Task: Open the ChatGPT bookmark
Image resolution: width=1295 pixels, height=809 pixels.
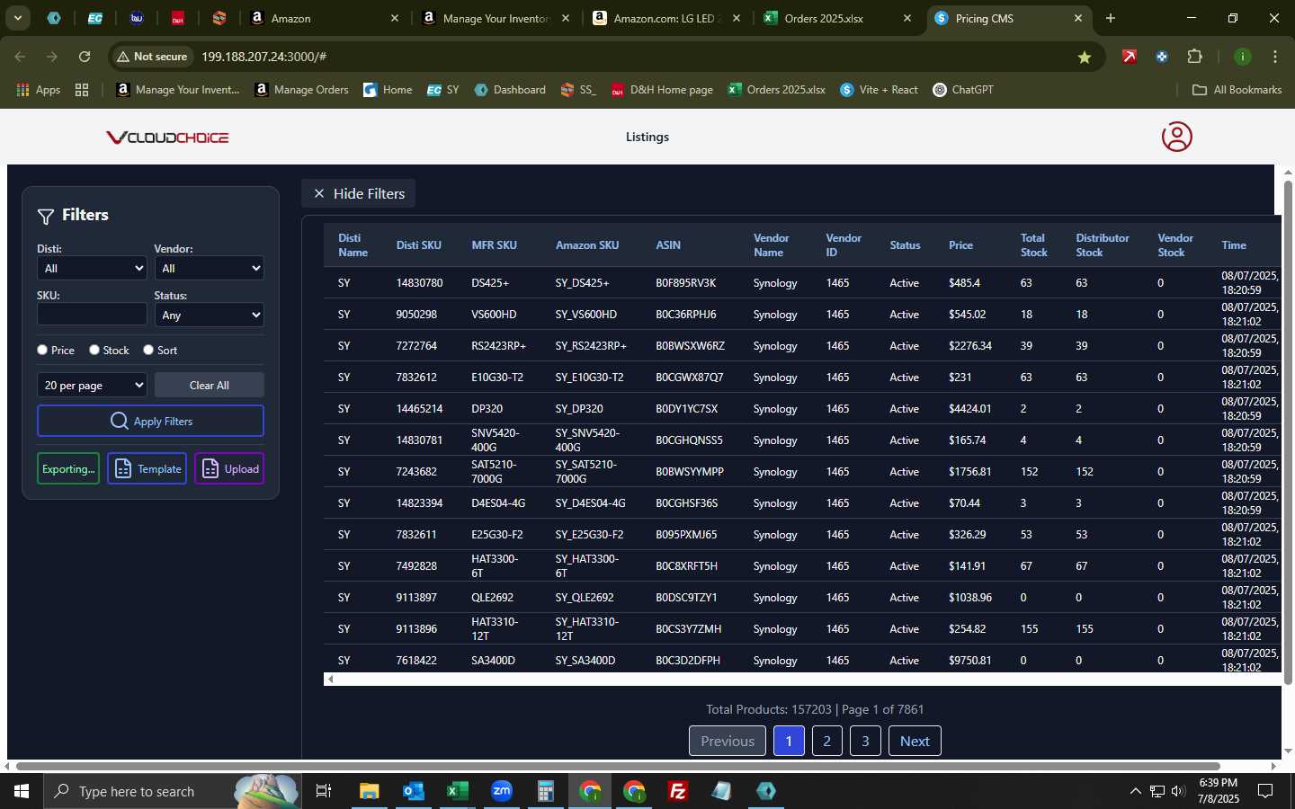Action: coord(963,90)
